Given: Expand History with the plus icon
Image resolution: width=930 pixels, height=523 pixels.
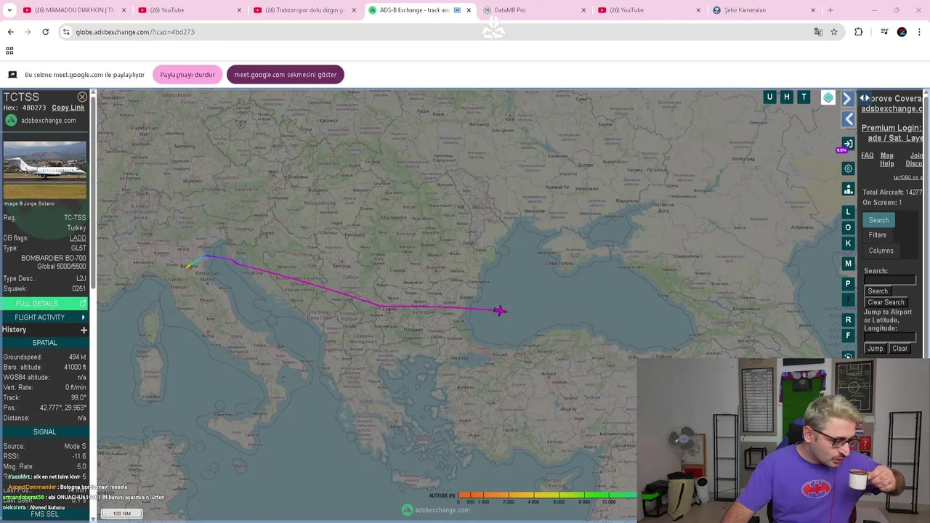Looking at the screenshot, I should coord(84,331).
